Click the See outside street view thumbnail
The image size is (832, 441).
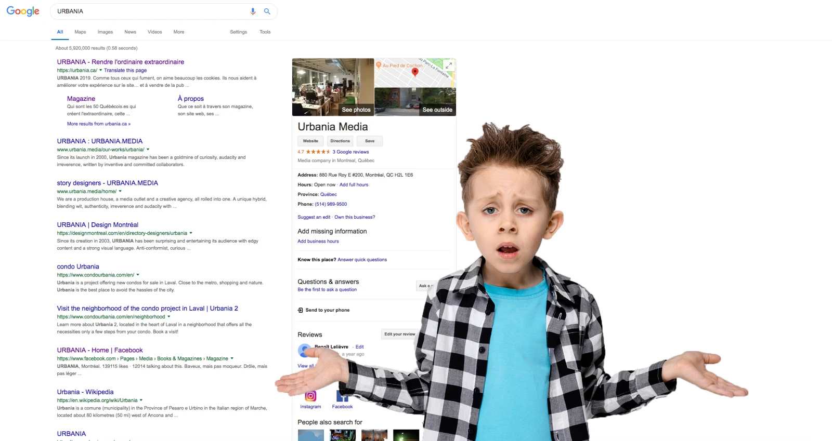click(415, 102)
